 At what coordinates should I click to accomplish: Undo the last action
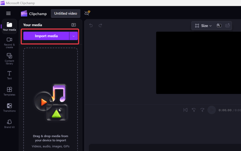[91, 25]
